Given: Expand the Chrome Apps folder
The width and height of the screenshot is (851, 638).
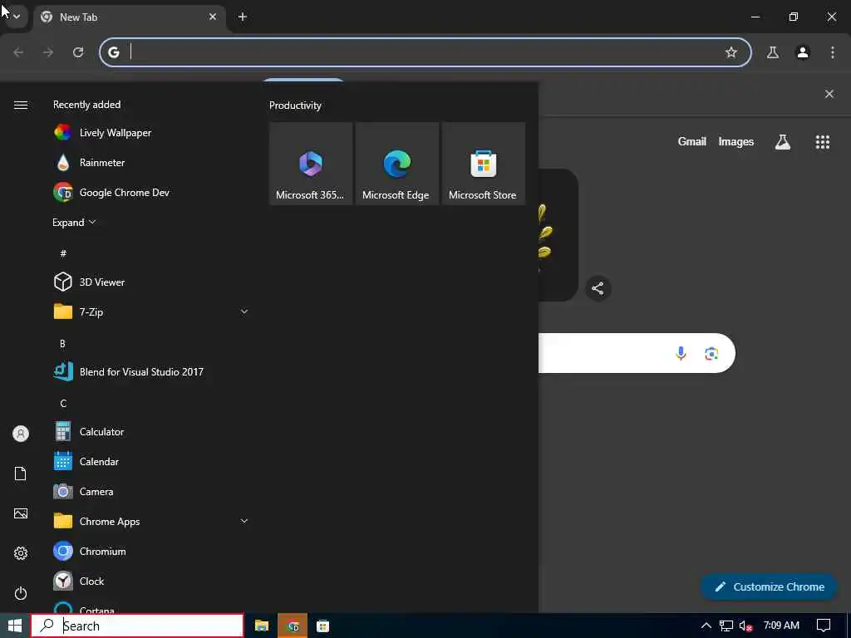Looking at the screenshot, I should (150, 522).
